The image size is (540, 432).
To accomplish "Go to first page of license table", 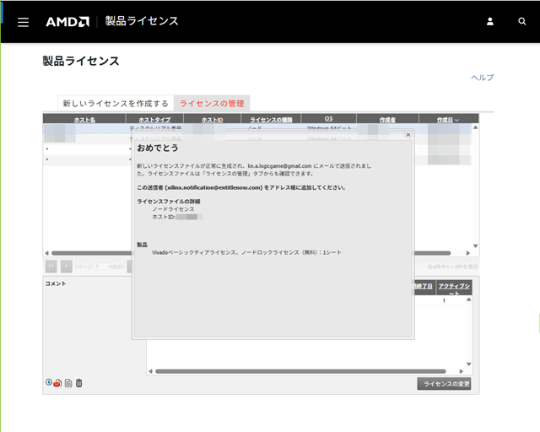I will tap(51, 267).
